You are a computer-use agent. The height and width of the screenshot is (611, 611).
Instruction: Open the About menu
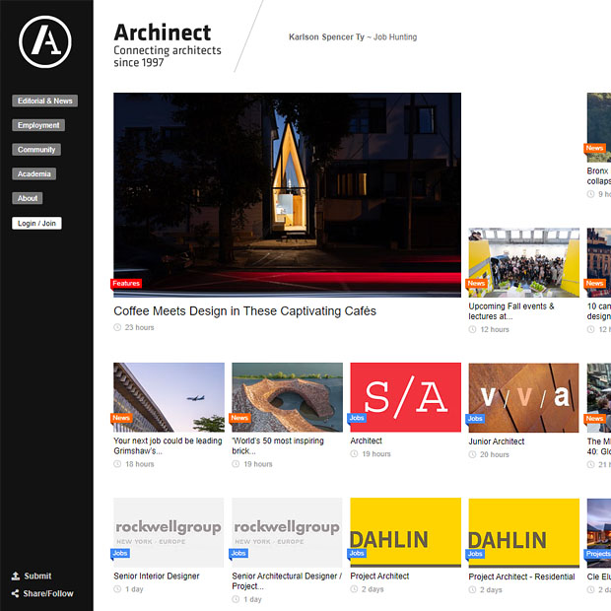point(28,198)
